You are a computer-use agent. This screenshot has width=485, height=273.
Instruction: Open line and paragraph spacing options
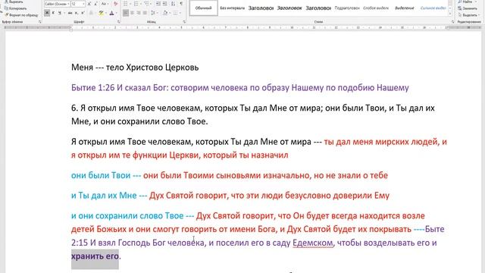click(153, 13)
